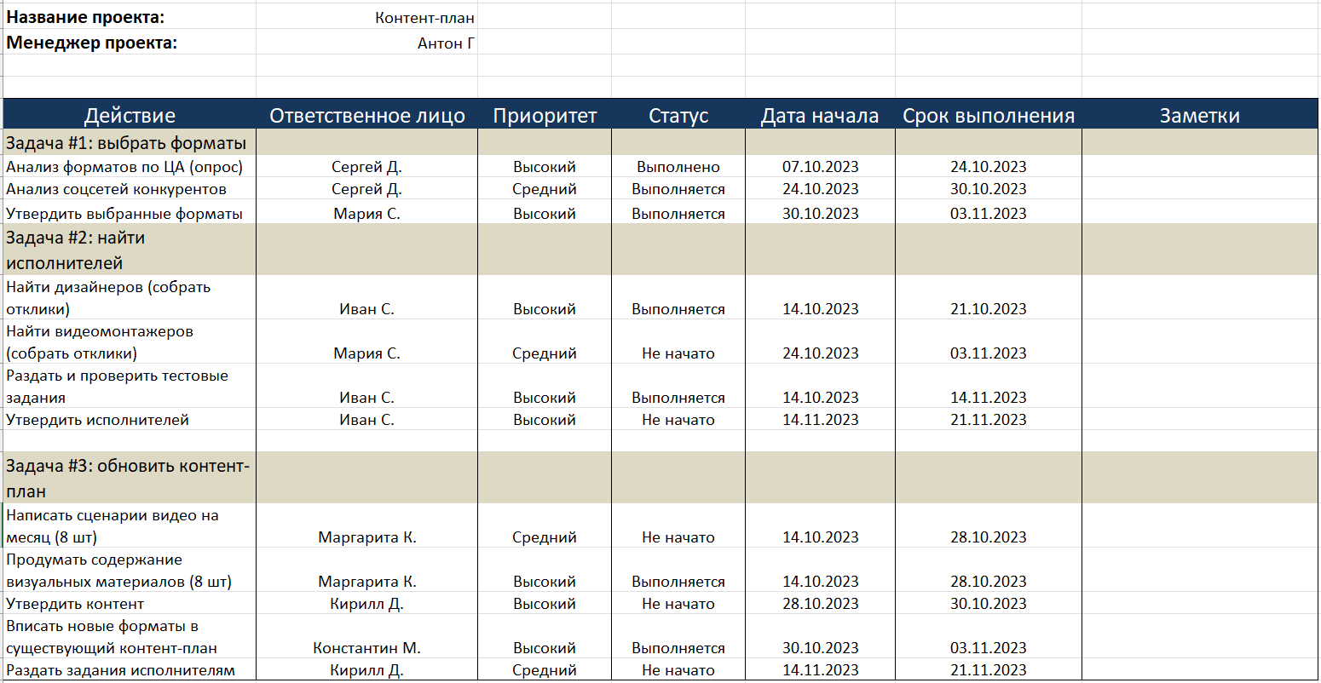Click 'Утвердить выбранные форматы' cell
Screen dimensions: 1321x683
pyautogui.click(x=130, y=212)
